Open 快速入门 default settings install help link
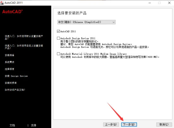174x128 pixels. tap(24, 37)
